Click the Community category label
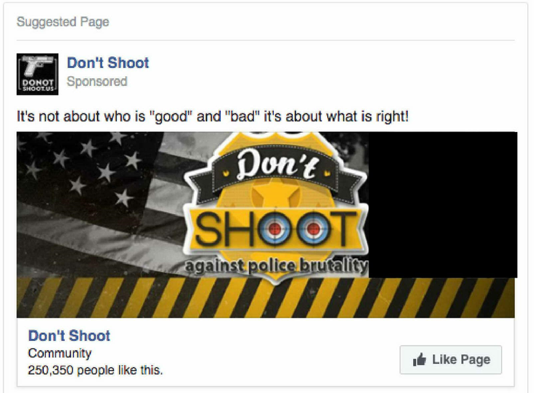Screen dimensions: 534x393 pyautogui.click(x=59, y=353)
